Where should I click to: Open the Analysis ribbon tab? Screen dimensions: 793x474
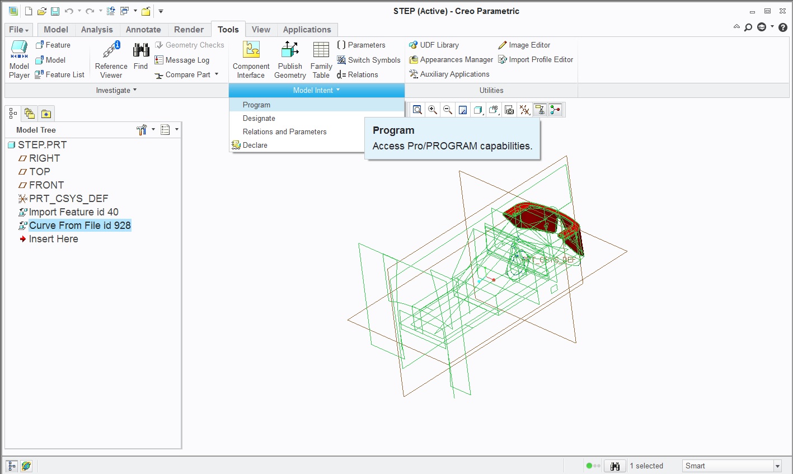[x=97, y=30]
